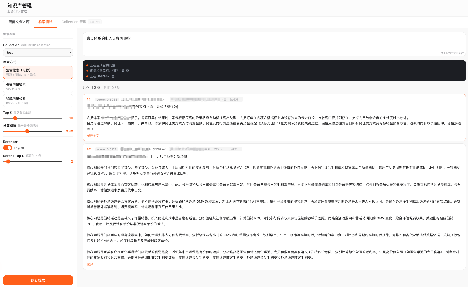The height and width of the screenshot is (287, 468).
Task: Choose 稀疏向量检索 search mode
Action: click(x=38, y=101)
